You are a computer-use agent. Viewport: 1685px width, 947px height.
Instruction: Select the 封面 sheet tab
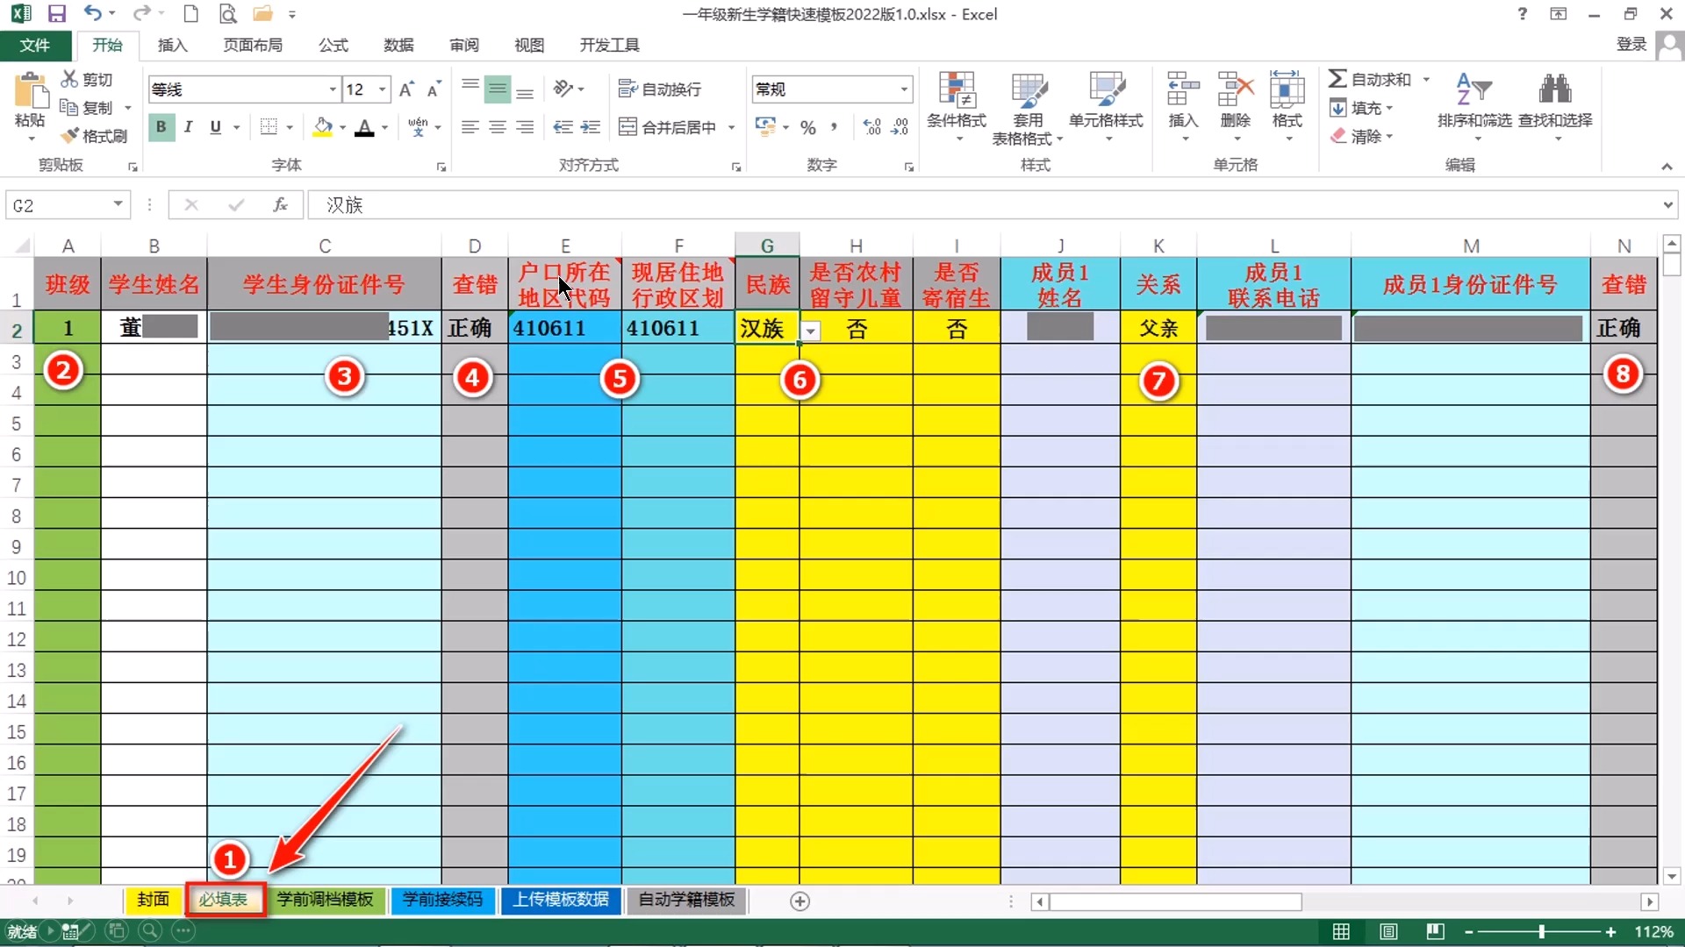(153, 900)
